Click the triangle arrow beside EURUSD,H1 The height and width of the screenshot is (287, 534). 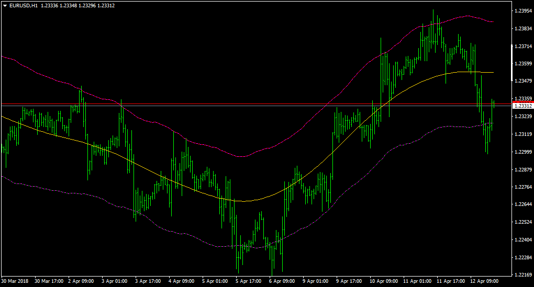tap(5, 6)
